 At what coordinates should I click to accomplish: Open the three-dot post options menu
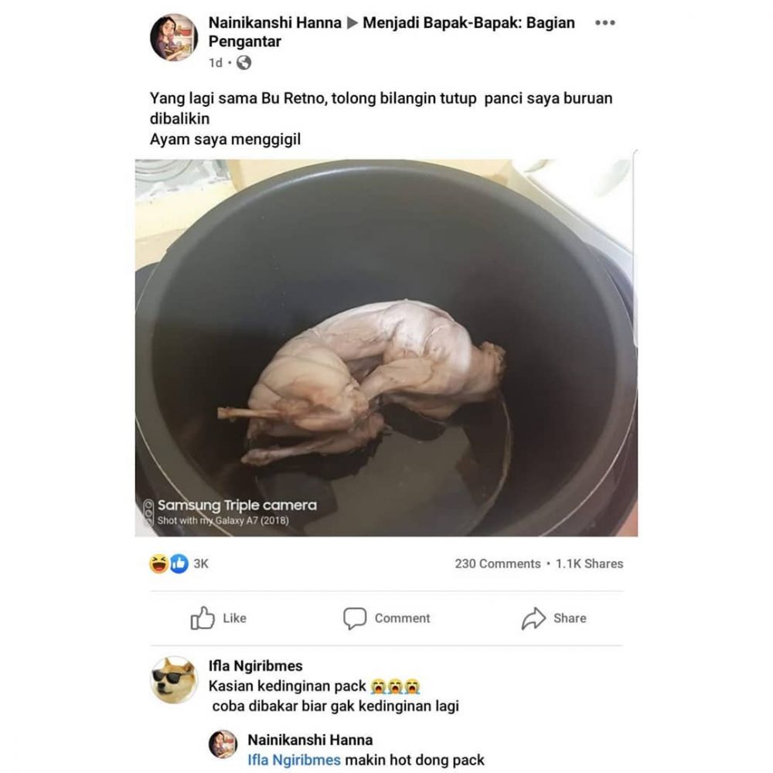coord(604,23)
